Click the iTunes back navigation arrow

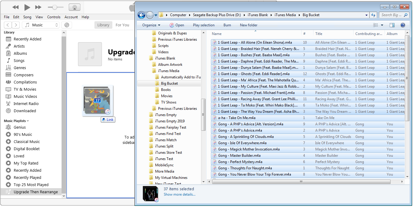point(8,25)
